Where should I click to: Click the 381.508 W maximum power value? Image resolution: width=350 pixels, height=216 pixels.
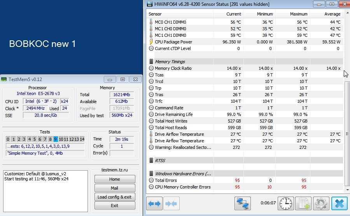coord(297,42)
